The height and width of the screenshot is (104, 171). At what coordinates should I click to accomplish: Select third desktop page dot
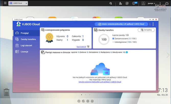coord(90,95)
